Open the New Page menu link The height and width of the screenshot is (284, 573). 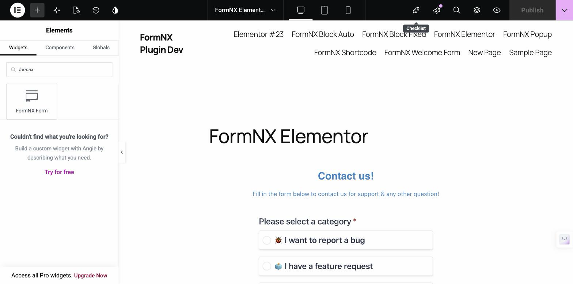(x=484, y=53)
